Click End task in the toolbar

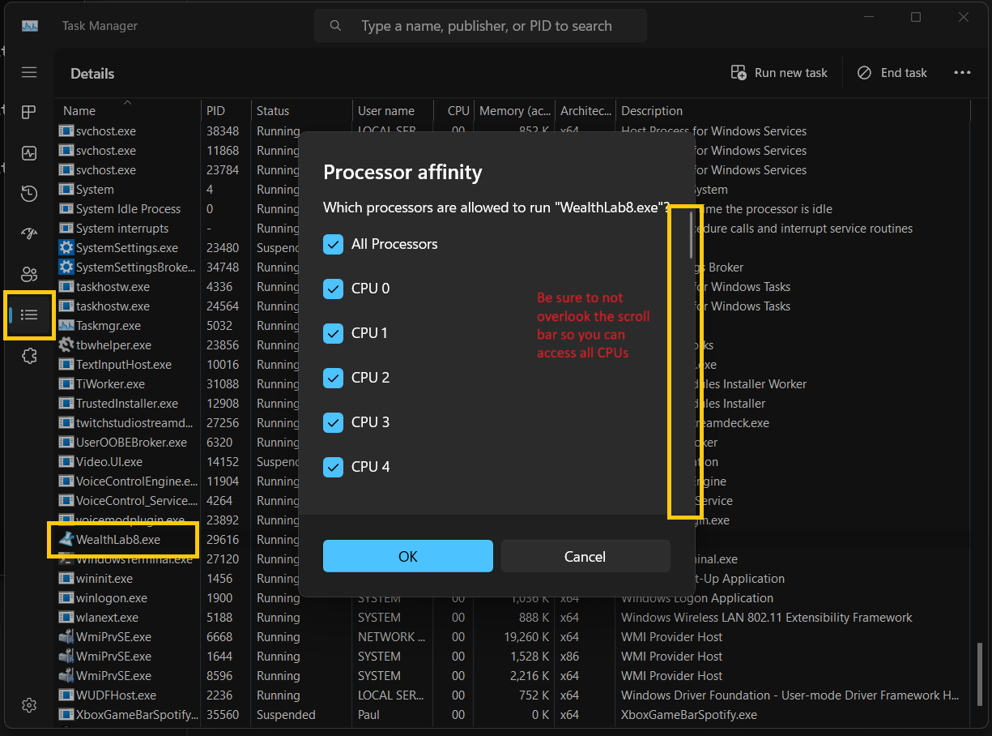892,73
